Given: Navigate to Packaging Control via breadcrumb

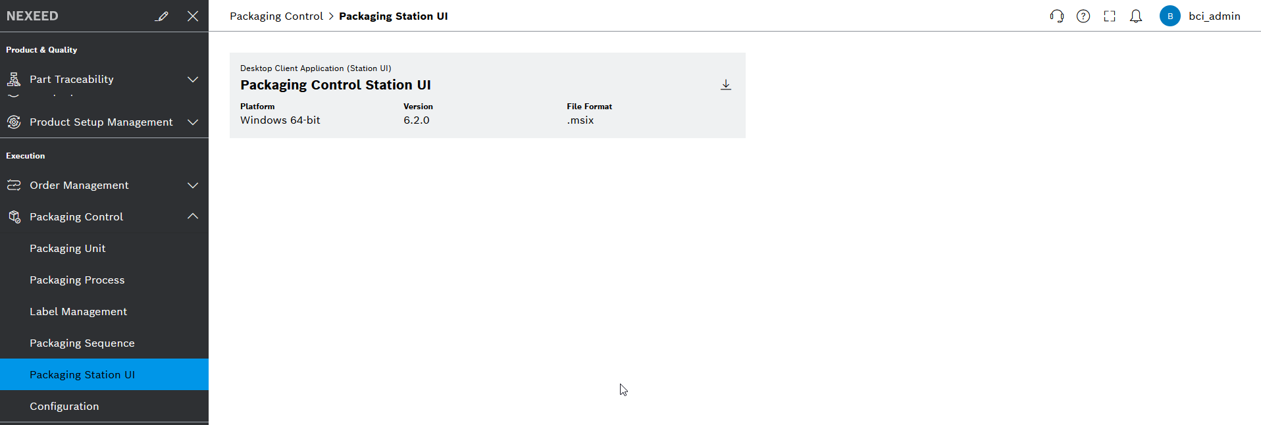Looking at the screenshot, I should [276, 16].
